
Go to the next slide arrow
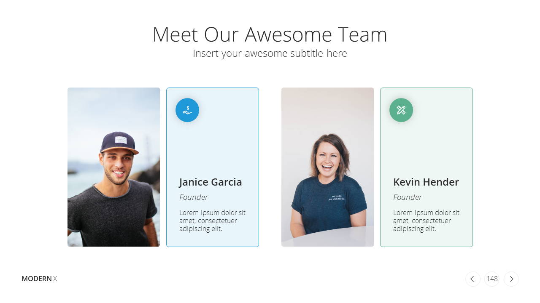point(511,279)
